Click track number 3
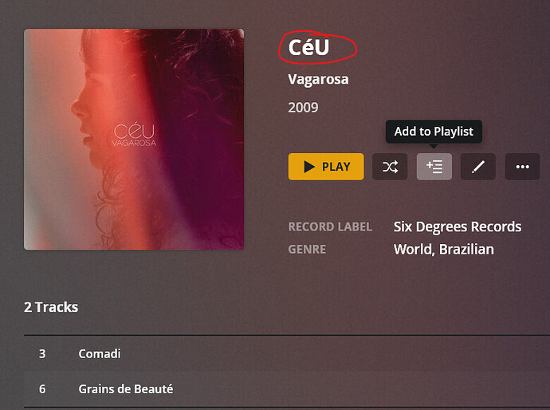Viewport: 550px width, 410px height. 42,353
